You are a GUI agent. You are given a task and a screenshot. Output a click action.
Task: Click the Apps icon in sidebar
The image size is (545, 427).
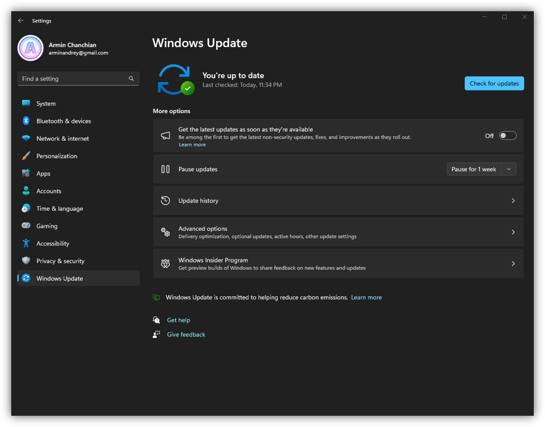click(x=26, y=173)
